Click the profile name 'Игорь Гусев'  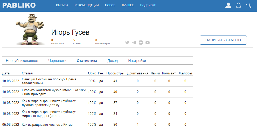click(70, 32)
